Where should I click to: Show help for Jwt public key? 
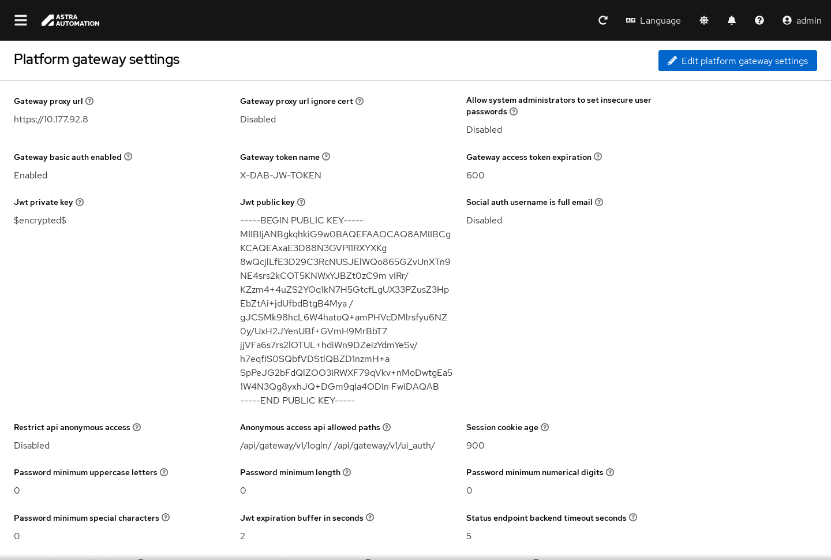[x=301, y=202]
